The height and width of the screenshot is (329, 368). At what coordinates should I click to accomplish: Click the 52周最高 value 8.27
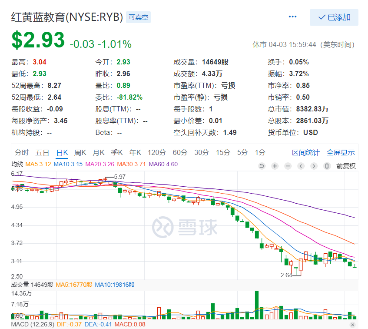coord(54,85)
